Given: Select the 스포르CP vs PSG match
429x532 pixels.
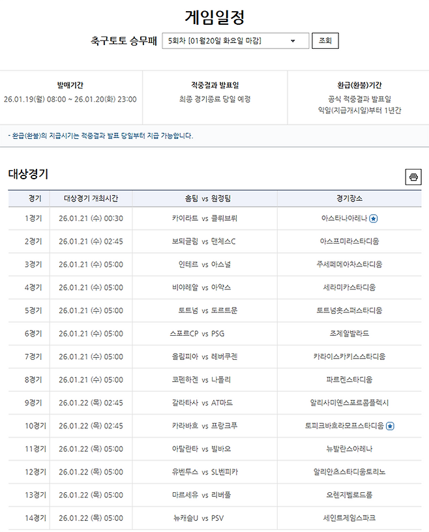Looking at the screenshot, I should 204,333.
